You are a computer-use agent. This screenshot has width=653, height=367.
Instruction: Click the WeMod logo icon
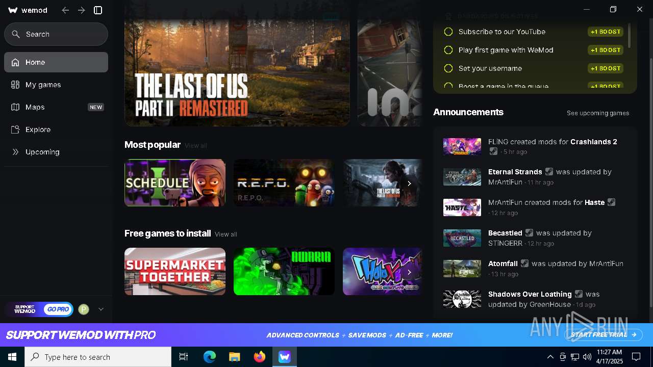(13, 10)
